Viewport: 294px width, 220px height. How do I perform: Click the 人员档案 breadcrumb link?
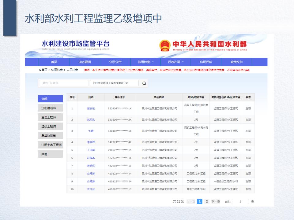[x=72, y=70]
